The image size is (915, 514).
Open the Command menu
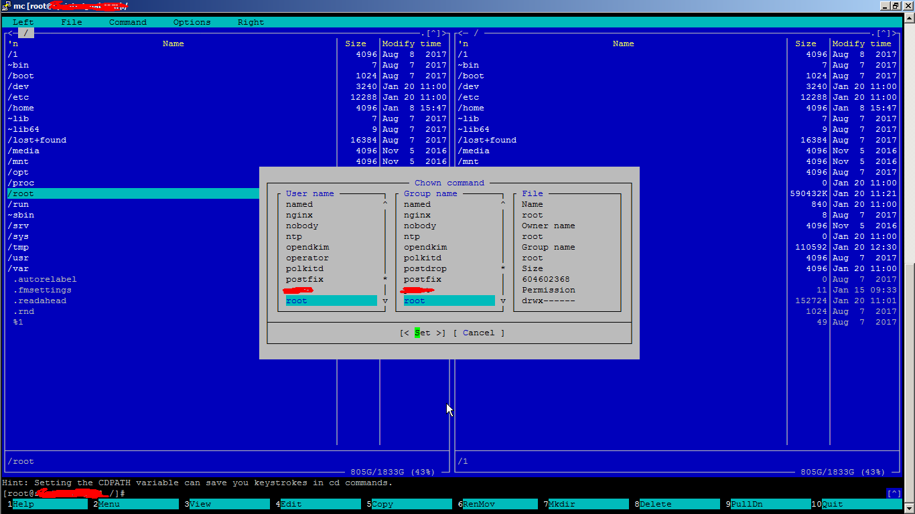pos(128,22)
